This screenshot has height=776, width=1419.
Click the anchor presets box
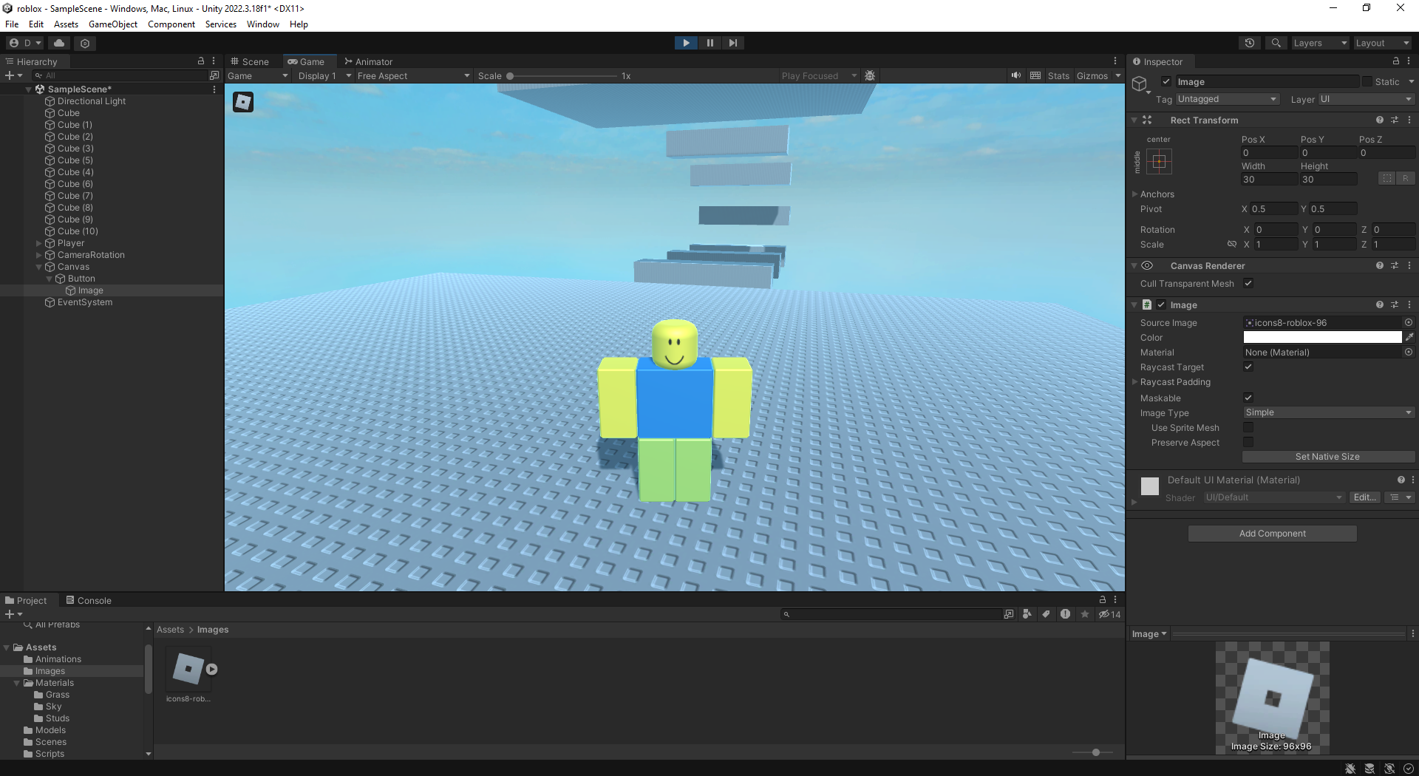tap(1159, 162)
